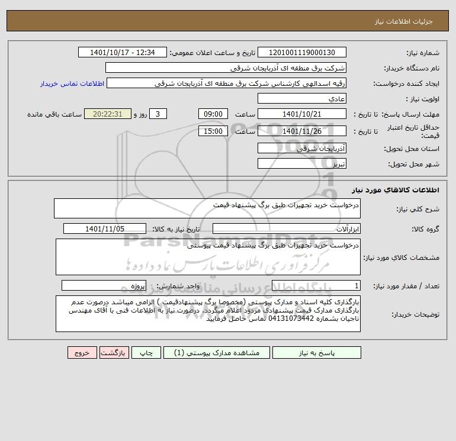Click the ساعت باقی مانده text

(54, 114)
